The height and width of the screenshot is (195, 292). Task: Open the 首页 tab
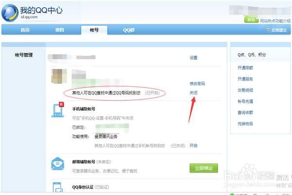coord(25,30)
